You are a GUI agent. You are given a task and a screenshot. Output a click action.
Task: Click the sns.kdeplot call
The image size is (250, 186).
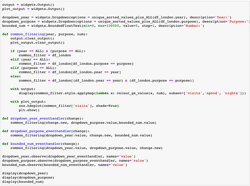(69, 106)
